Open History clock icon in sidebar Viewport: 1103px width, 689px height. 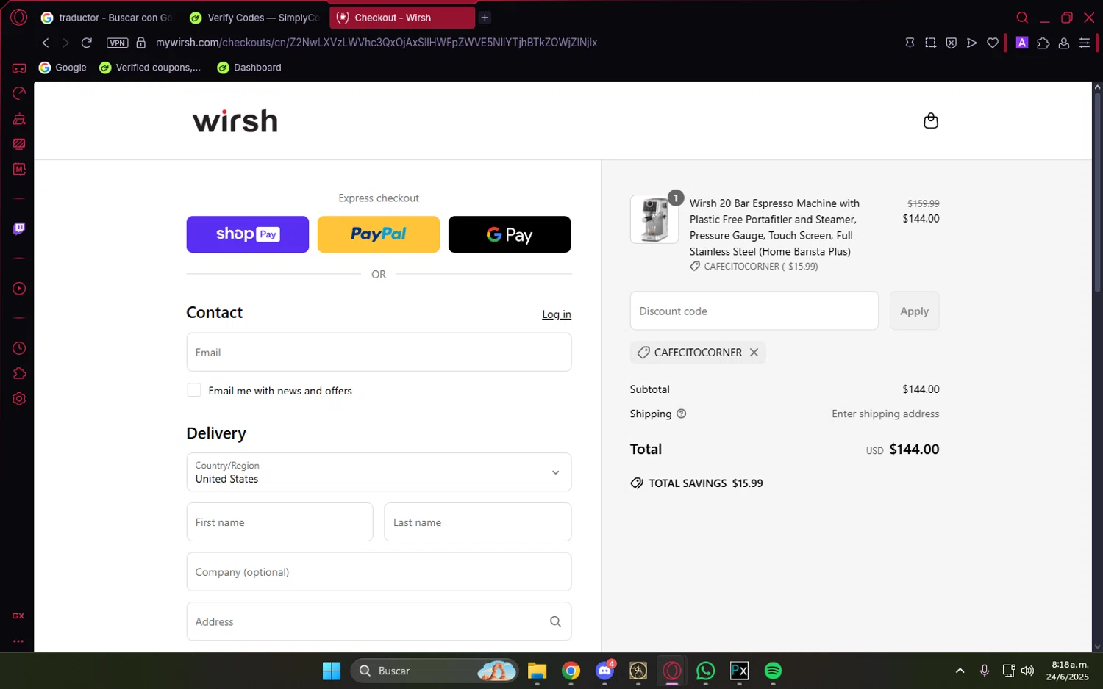[19, 348]
